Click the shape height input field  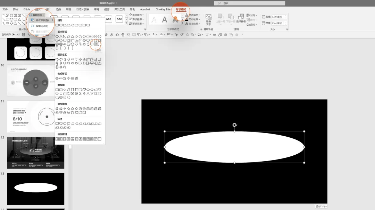pos(277,17)
